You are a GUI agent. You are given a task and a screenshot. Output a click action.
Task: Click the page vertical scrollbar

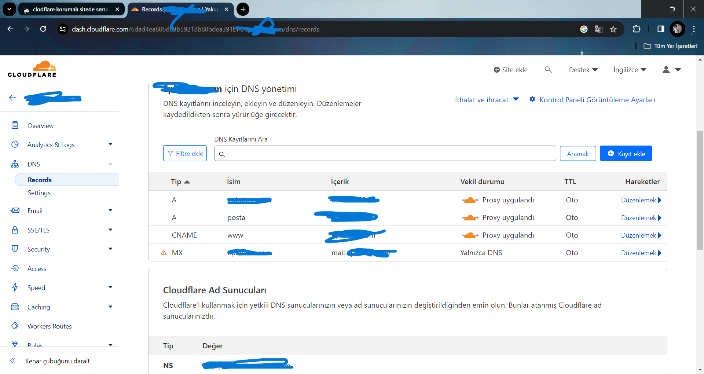[700, 191]
